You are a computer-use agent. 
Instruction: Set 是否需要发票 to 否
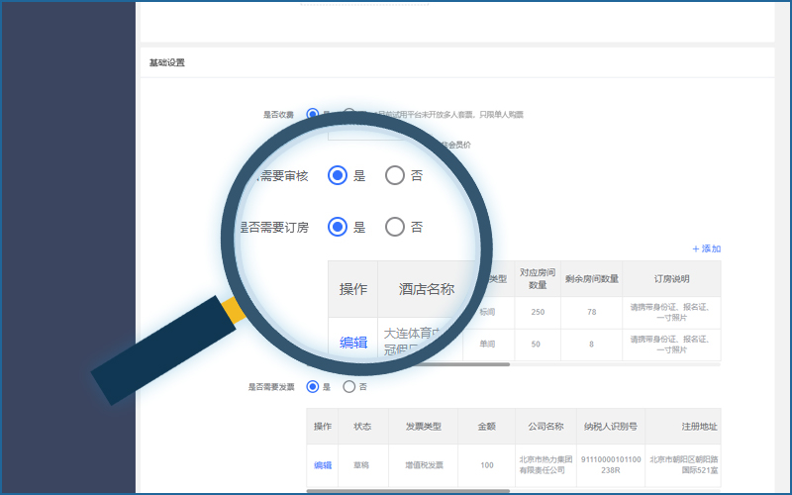click(348, 387)
